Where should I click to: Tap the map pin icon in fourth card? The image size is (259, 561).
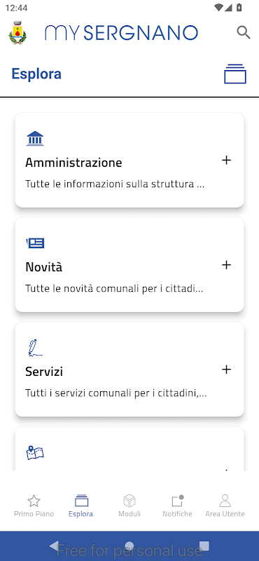click(35, 452)
